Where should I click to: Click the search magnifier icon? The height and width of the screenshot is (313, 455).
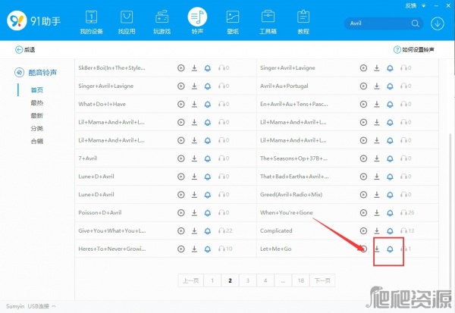point(415,23)
